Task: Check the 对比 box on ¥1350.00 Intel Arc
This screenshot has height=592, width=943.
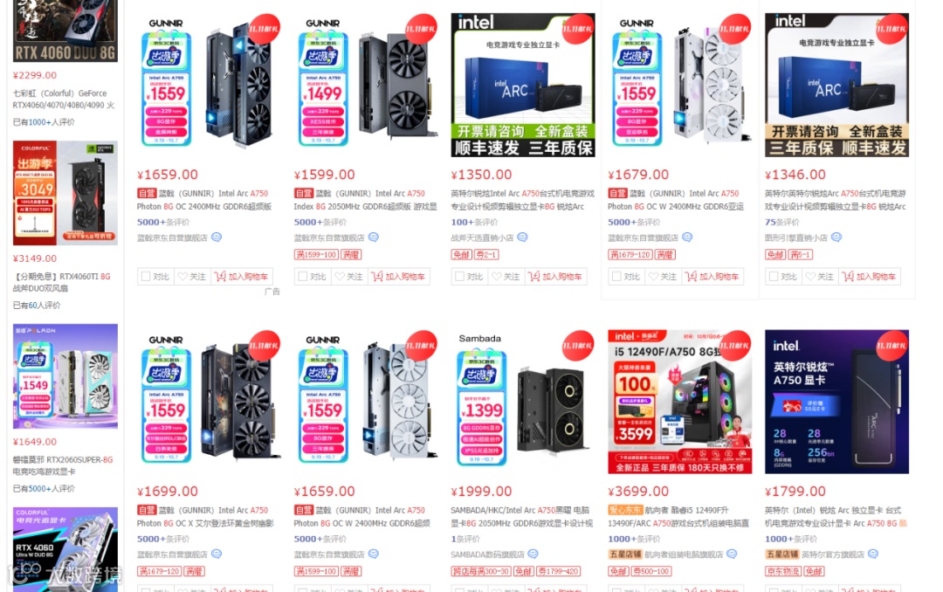Action: point(459,276)
